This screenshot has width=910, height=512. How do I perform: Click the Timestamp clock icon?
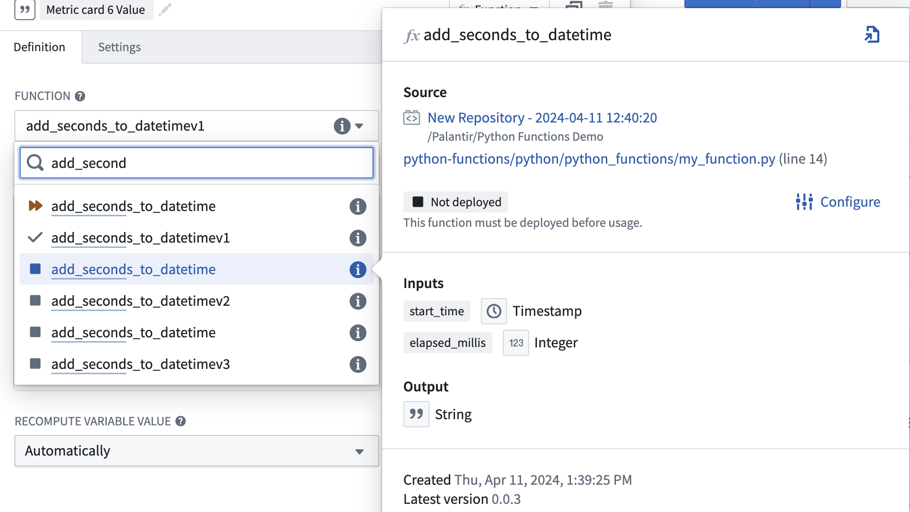point(494,311)
